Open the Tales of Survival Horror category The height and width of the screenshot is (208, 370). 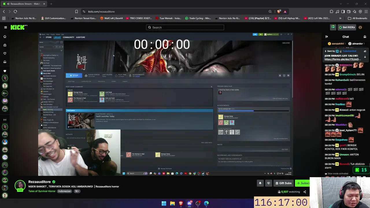point(42,191)
